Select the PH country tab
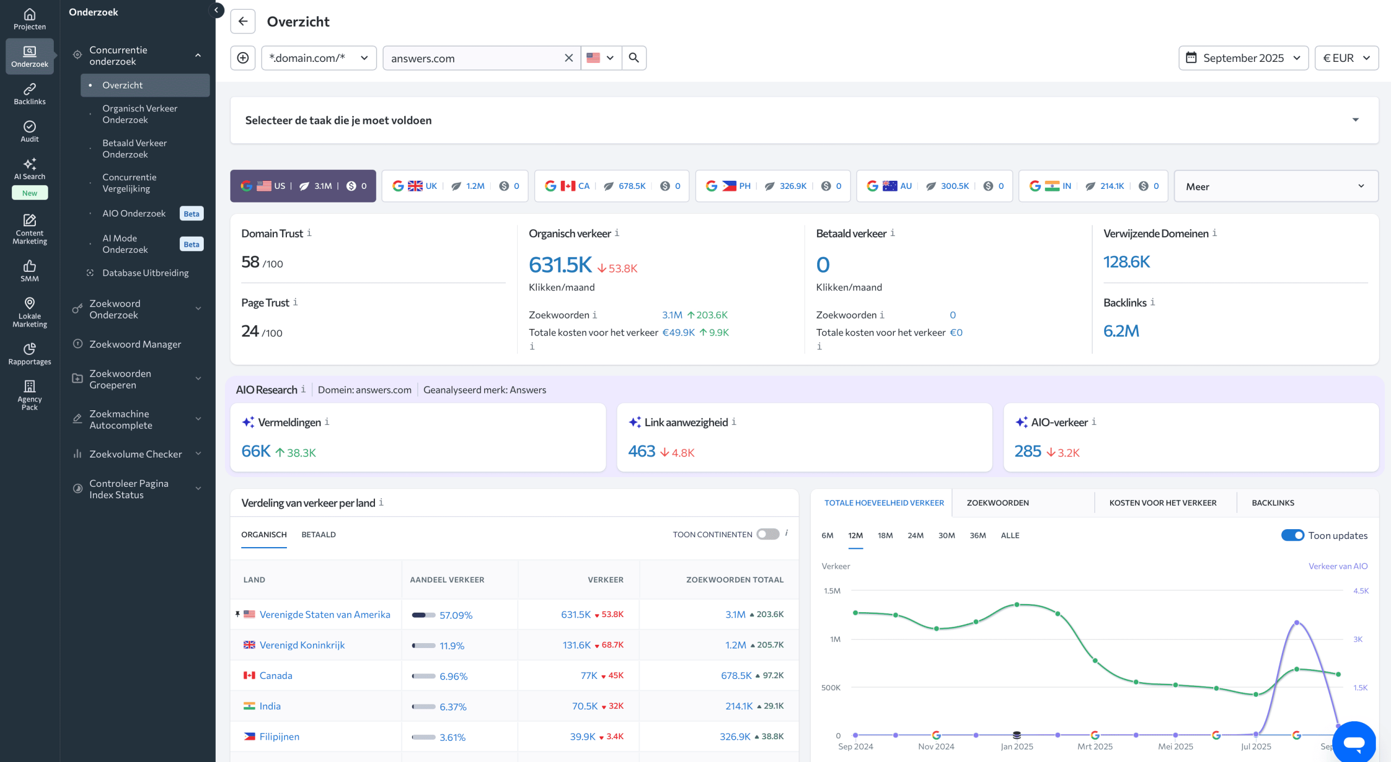1391x762 pixels. point(773,186)
